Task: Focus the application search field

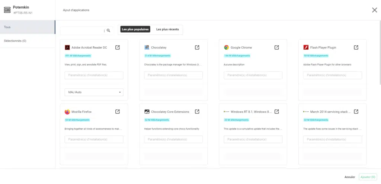Action: [x=83, y=30]
